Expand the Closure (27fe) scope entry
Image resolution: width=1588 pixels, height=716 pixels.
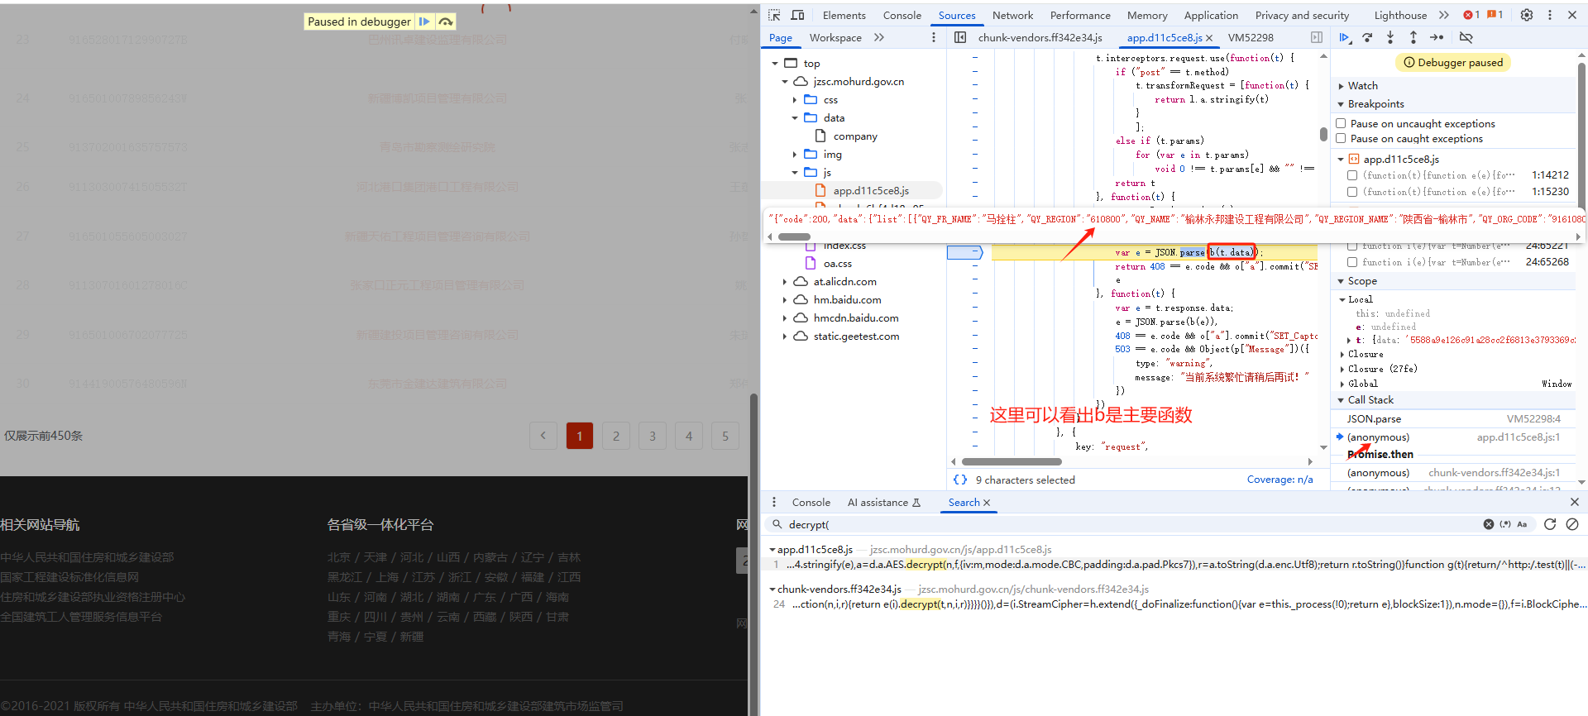[1342, 369]
